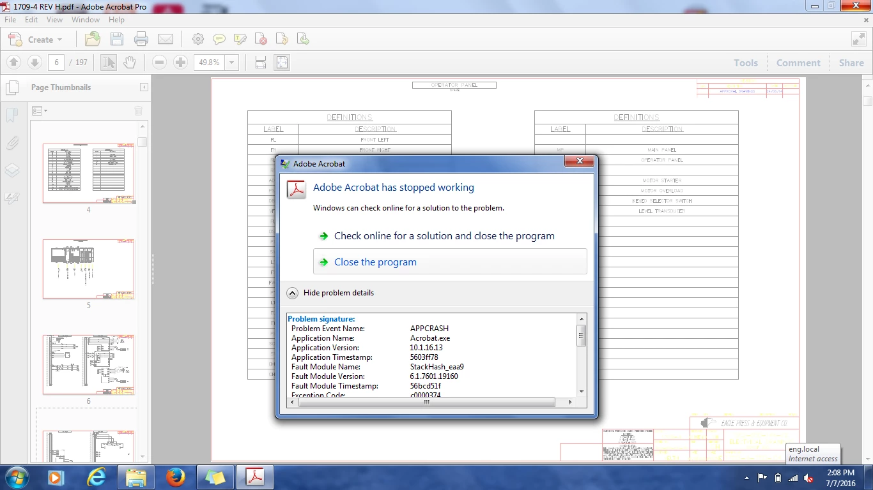Open the Comment pane tab
873x490 pixels.
point(798,63)
